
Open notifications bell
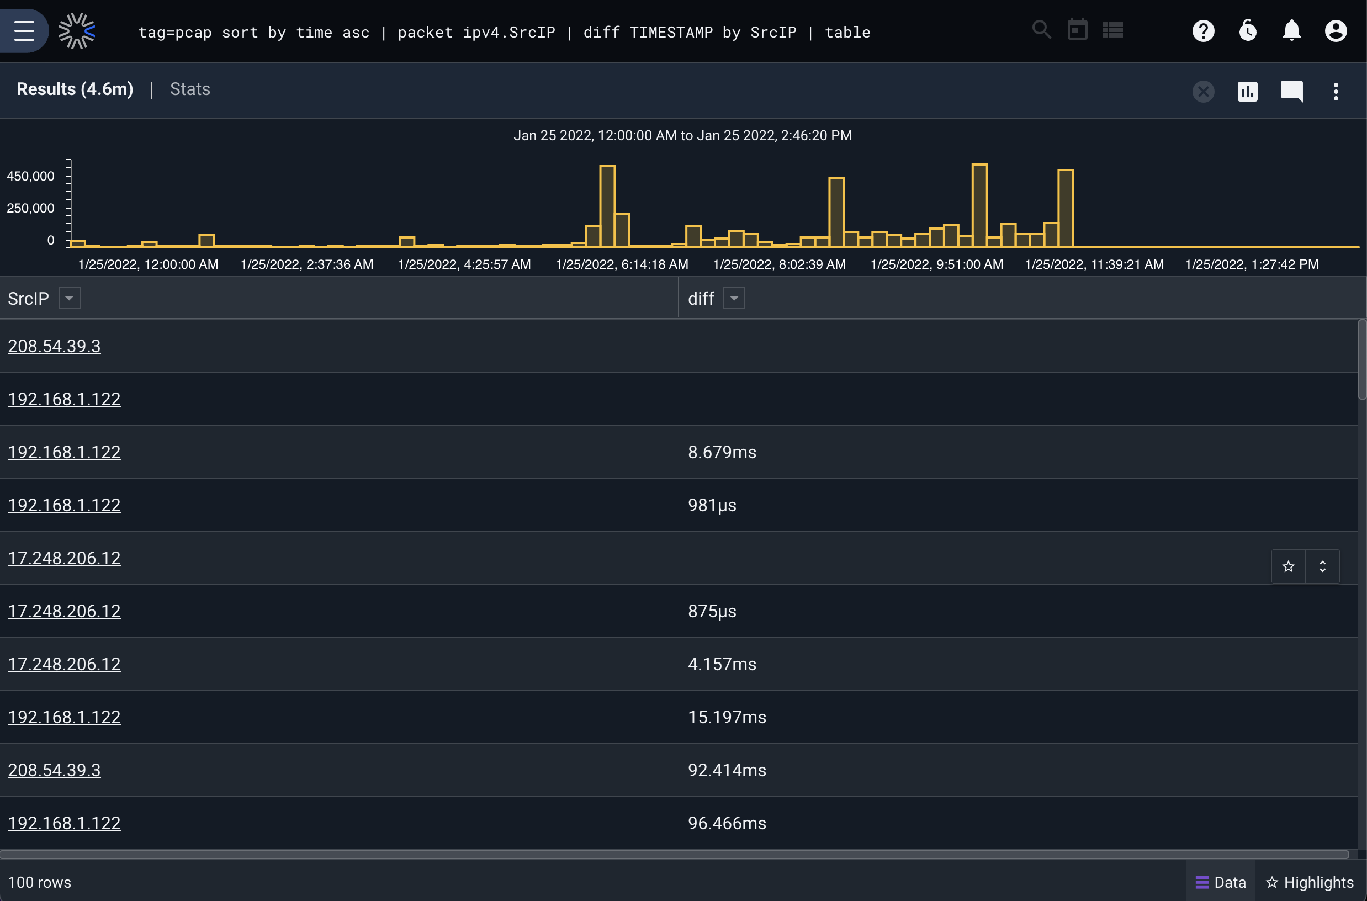(1292, 30)
